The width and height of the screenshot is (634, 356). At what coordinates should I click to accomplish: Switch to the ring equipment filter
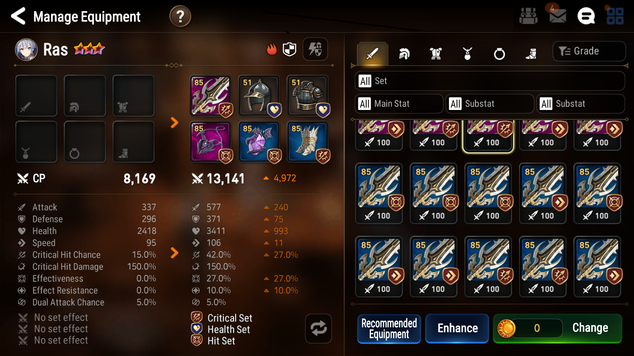point(499,53)
